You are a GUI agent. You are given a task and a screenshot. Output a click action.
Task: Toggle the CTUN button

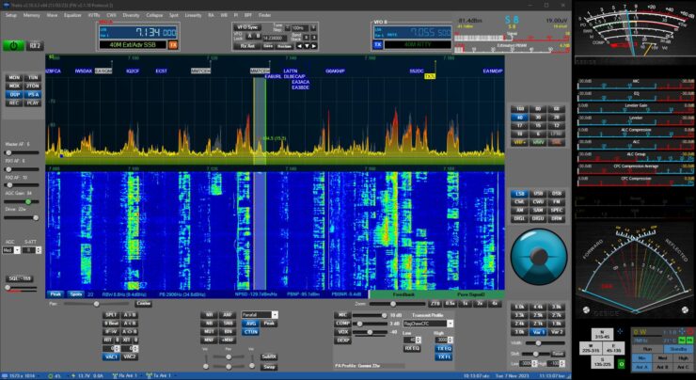point(251,332)
